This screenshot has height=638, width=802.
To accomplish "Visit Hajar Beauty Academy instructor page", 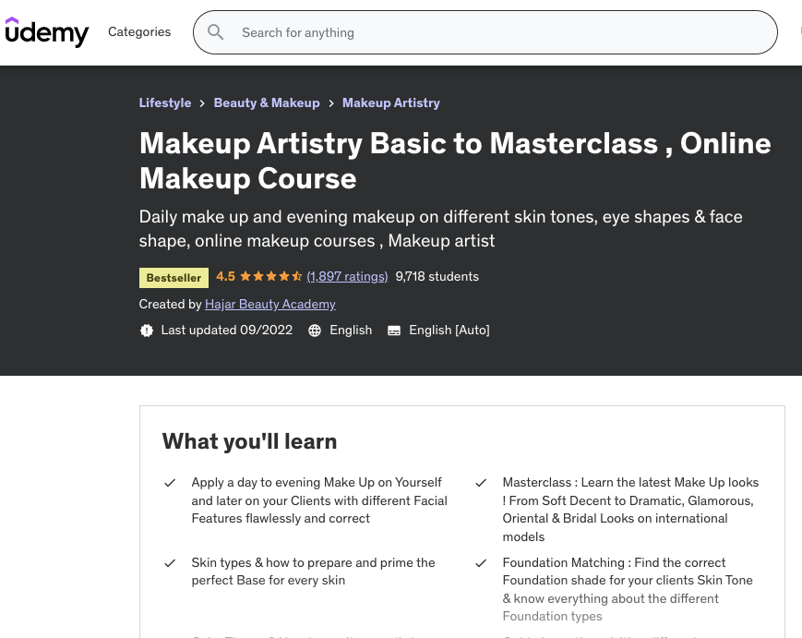I will coord(270,304).
